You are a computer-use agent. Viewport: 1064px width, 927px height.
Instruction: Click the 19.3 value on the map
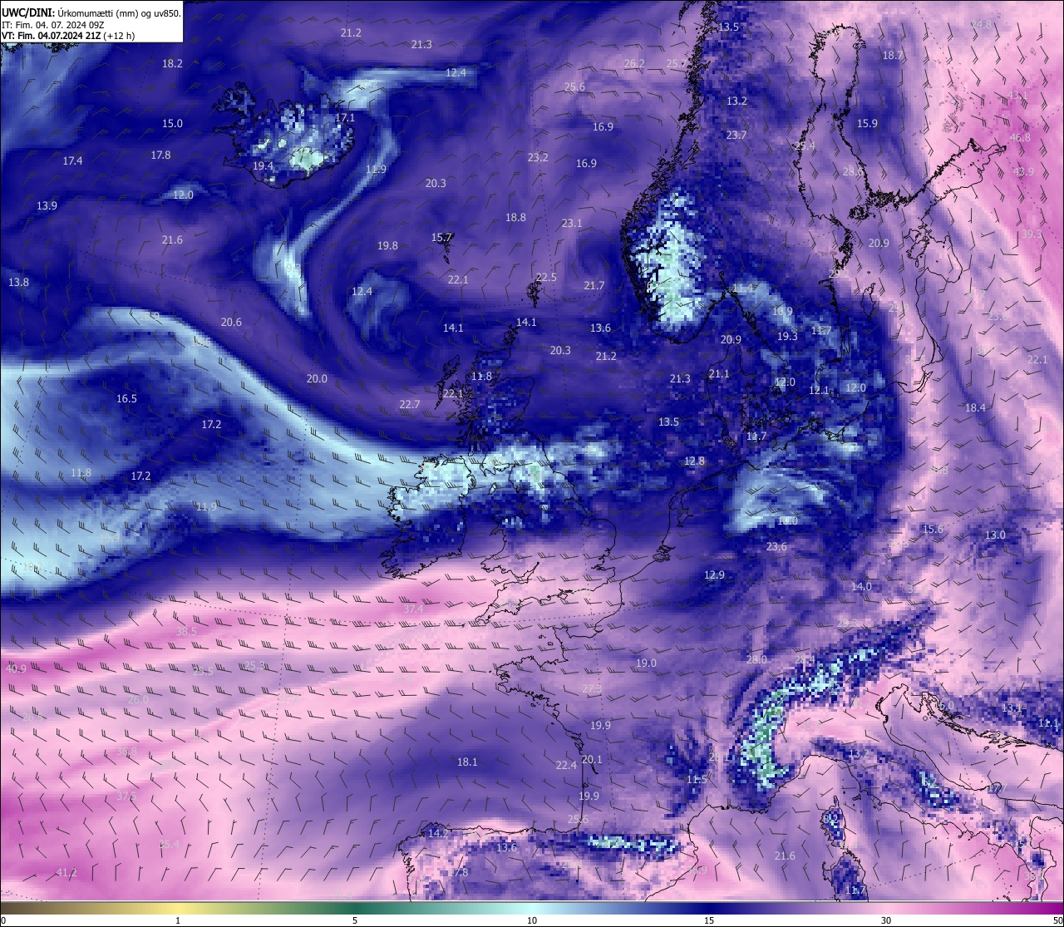pos(787,336)
